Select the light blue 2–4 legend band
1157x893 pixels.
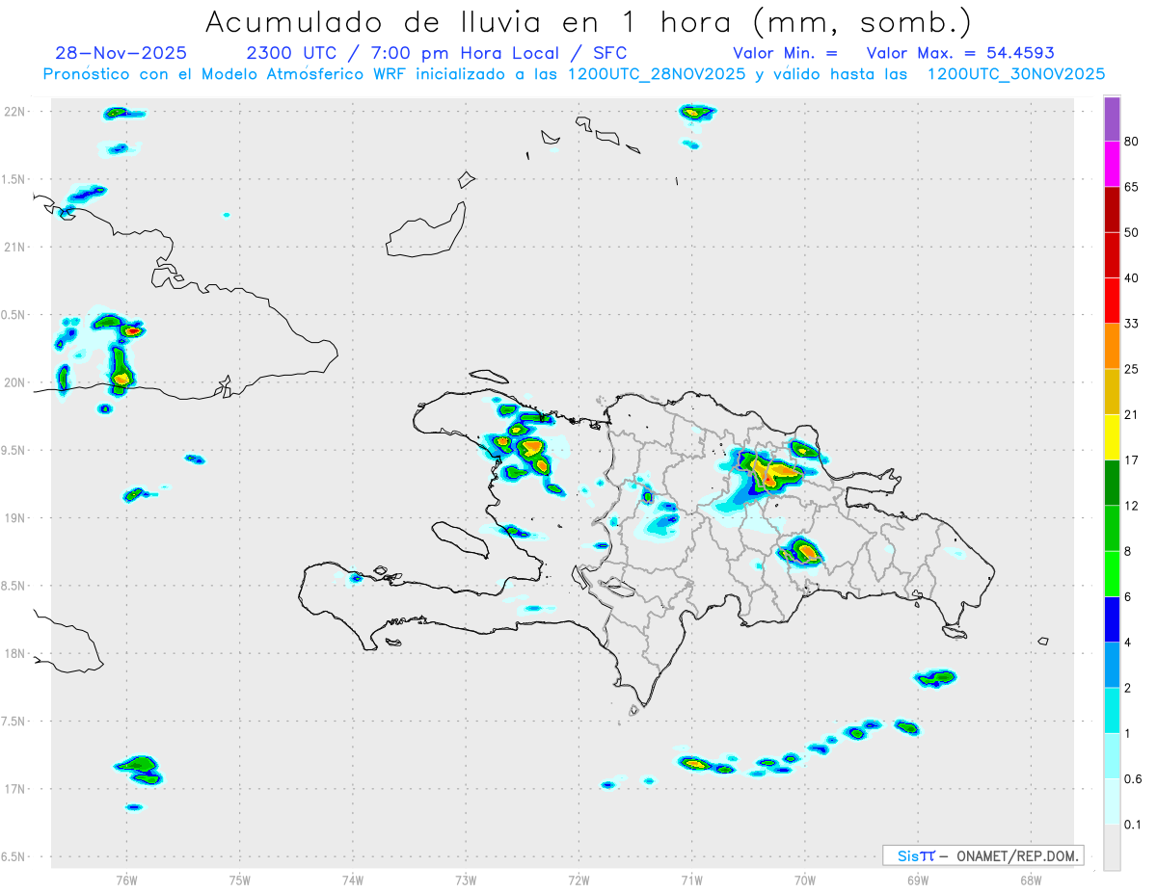pos(1112,664)
